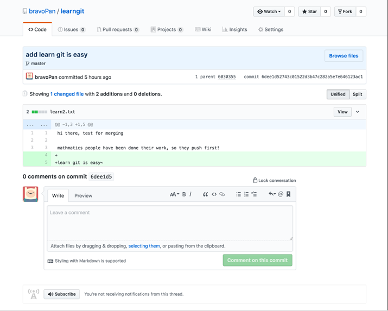This screenshot has height=311, width=388.
Task: Select the Preview tab in comment editor
Action: [84, 195]
